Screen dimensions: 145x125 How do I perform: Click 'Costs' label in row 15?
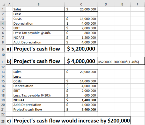click(x=39, y=81)
